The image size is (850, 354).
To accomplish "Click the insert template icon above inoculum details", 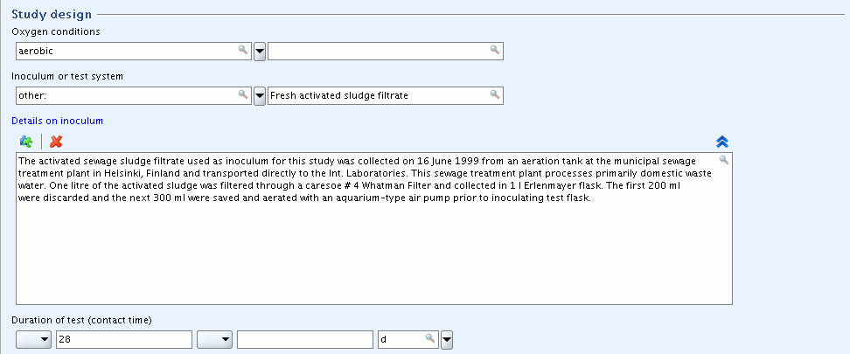I will pyautogui.click(x=26, y=142).
